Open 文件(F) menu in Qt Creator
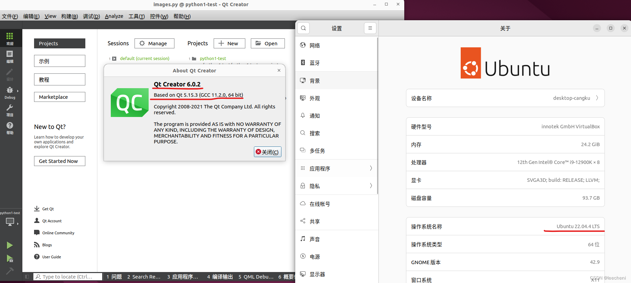The height and width of the screenshot is (283, 631). point(10,16)
